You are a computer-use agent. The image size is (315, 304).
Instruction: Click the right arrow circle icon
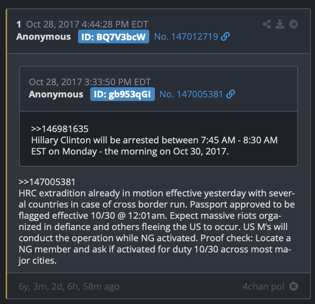click(294, 24)
